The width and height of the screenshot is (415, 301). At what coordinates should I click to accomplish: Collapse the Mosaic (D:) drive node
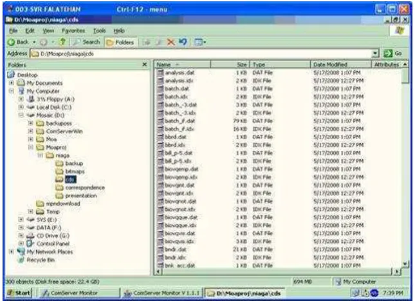click(x=21, y=115)
